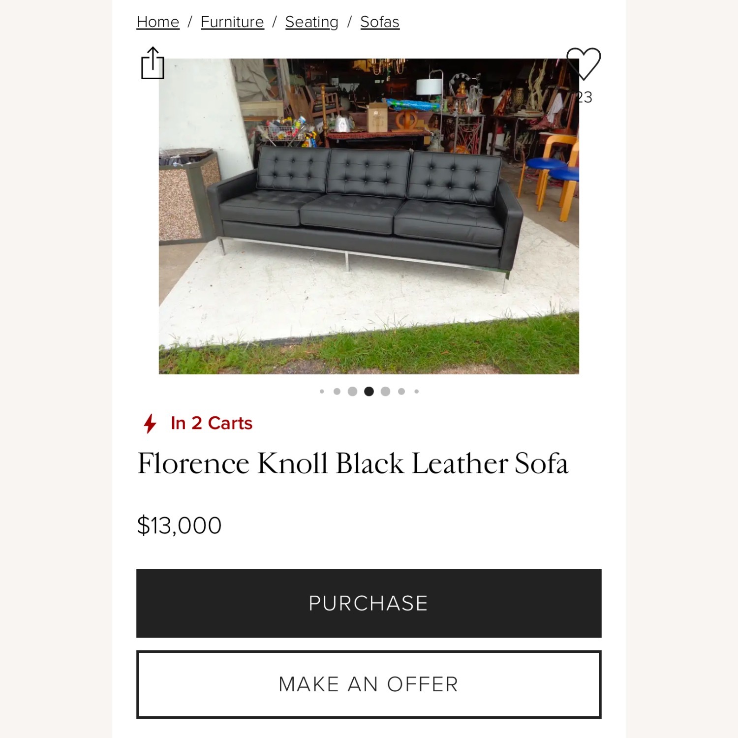Browse all Sofas from the breadcrumb
Screen dimensions: 738x738
coord(380,22)
